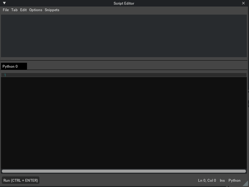The width and height of the screenshot is (249, 187).
Task: Open the triangle window menu in title bar
Action: [x=4, y=3]
